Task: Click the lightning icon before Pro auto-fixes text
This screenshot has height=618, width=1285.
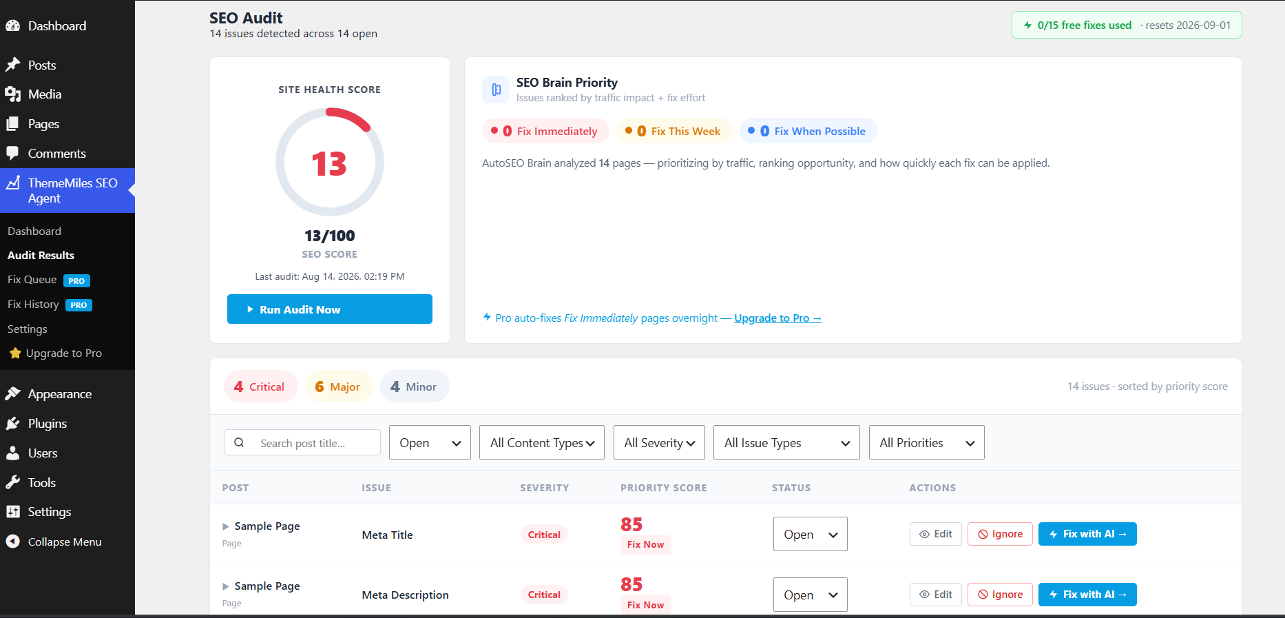Action: (487, 318)
